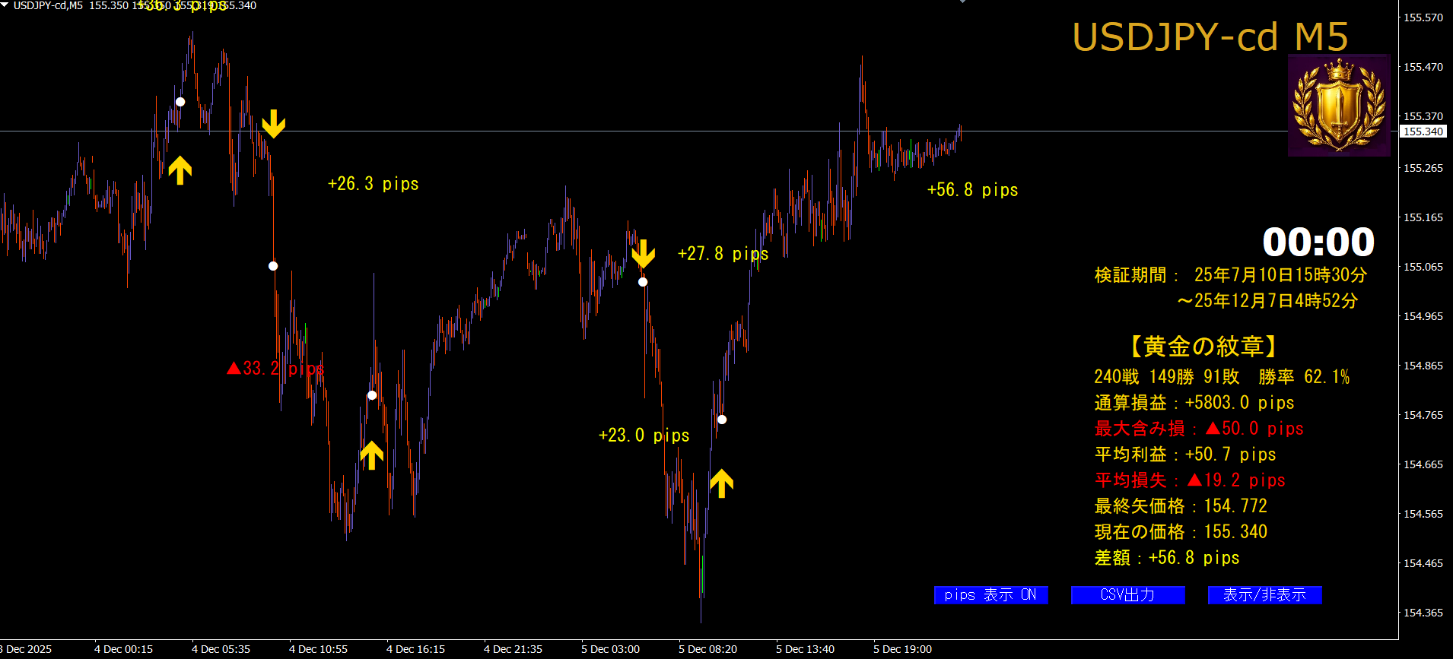Click the 検証期間 start date line

(x=1231, y=275)
